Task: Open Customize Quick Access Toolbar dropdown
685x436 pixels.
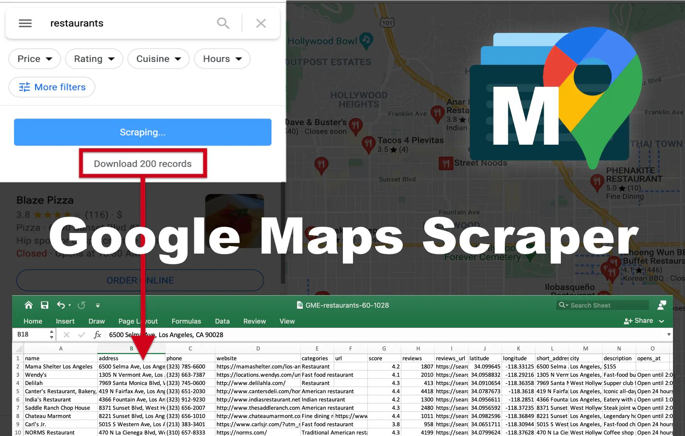Action: tap(98, 306)
